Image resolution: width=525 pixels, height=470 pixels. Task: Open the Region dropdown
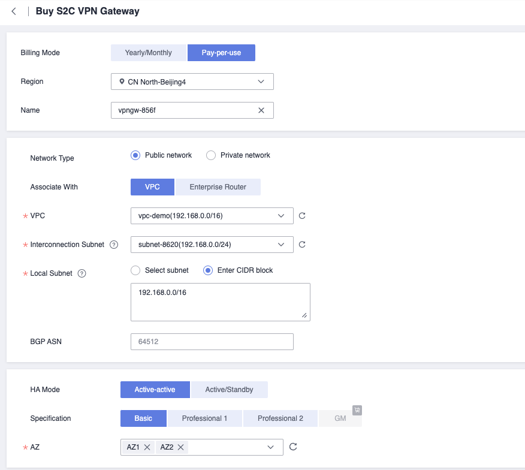[192, 82]
